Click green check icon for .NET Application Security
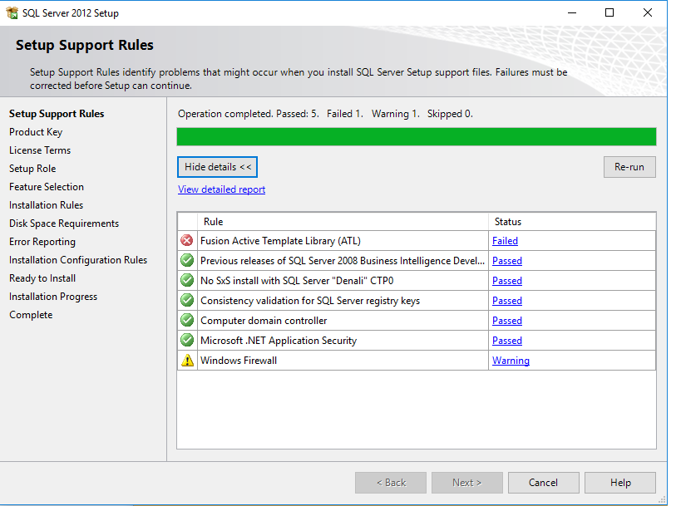 pos(187,340)
